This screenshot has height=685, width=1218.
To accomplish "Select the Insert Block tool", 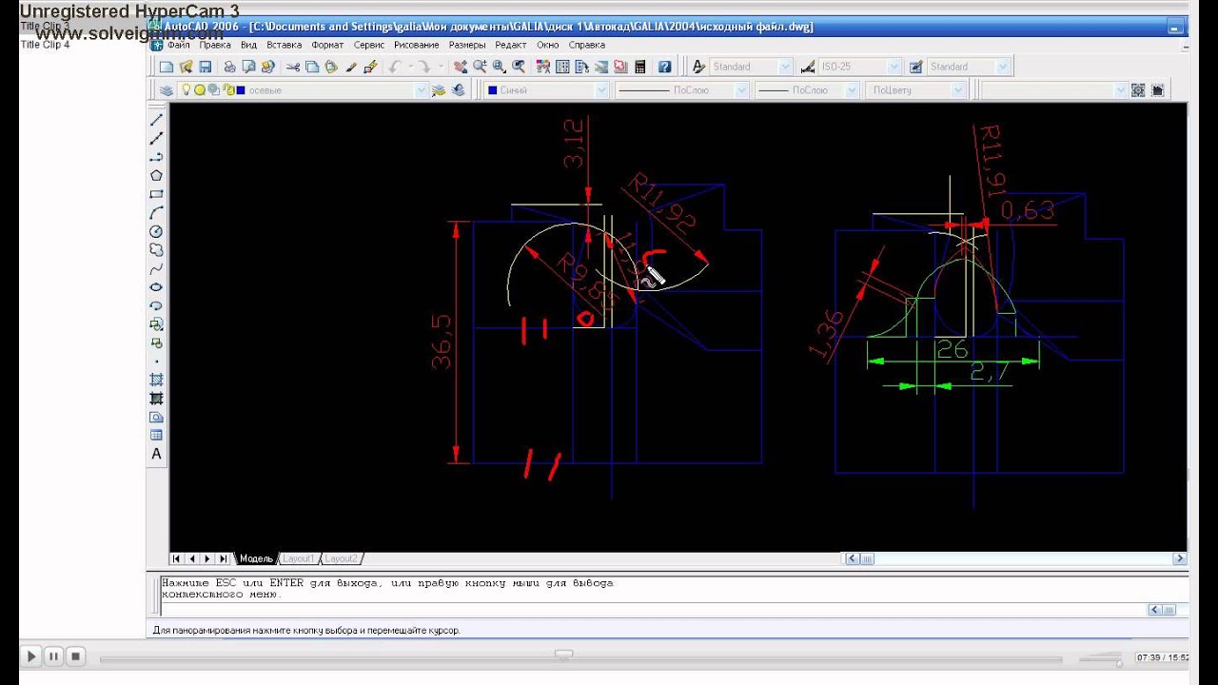I will [157, 323].
